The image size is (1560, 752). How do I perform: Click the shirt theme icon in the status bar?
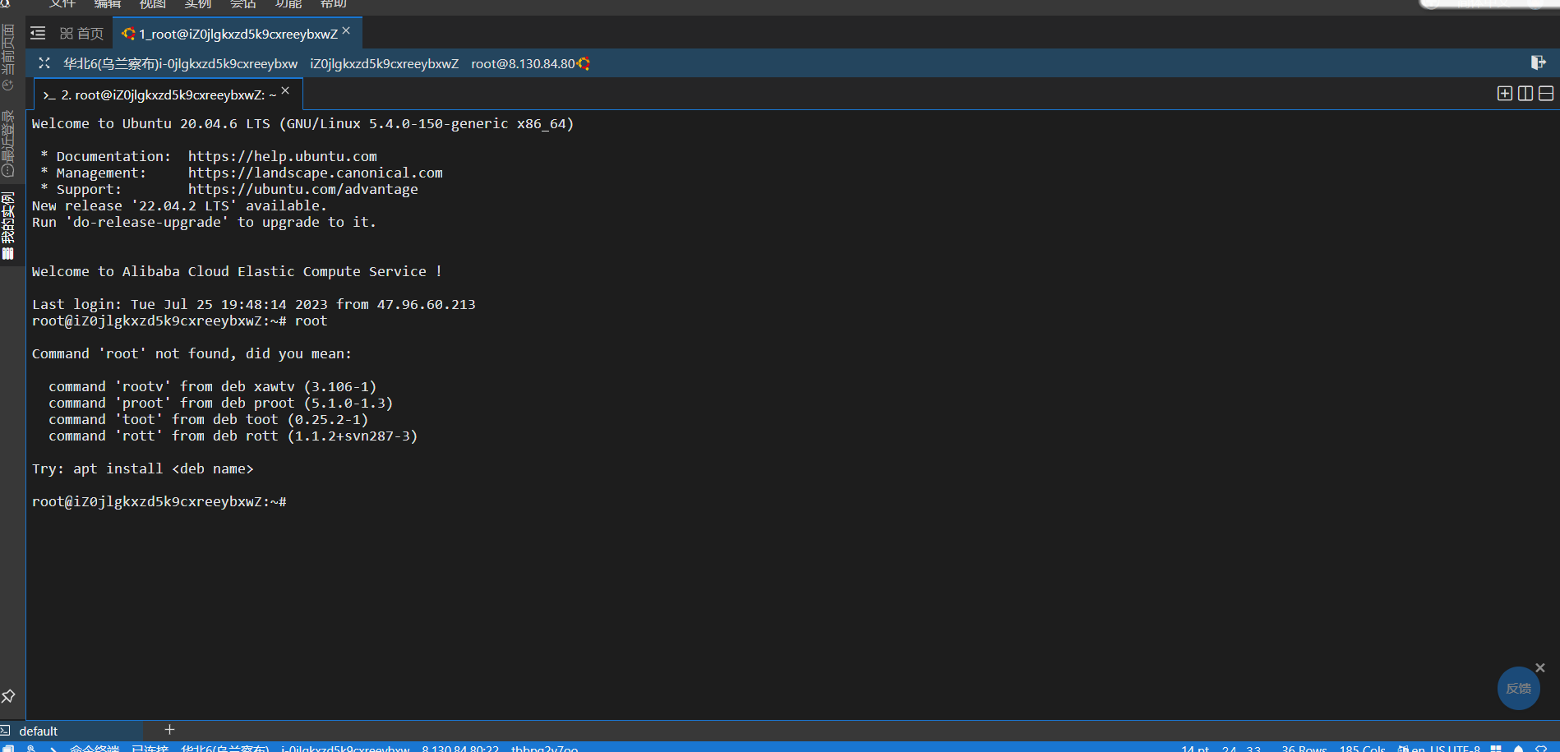tap(1541, 748)
